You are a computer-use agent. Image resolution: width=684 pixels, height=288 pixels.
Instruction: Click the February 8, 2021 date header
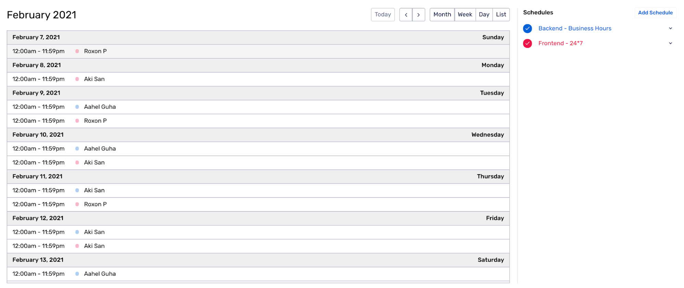click(x=37, y=65)
